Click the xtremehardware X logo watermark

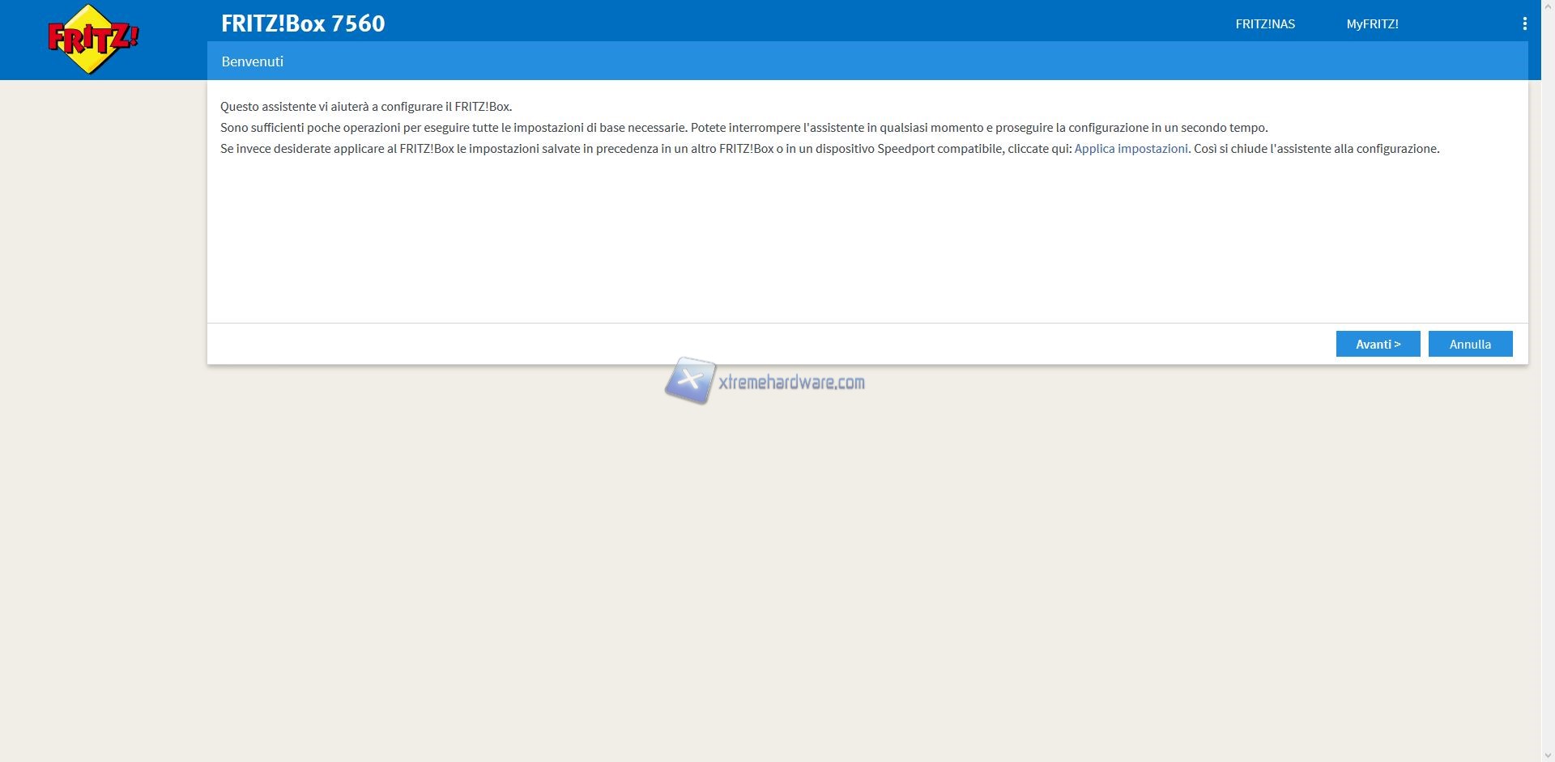coord(689,380)
